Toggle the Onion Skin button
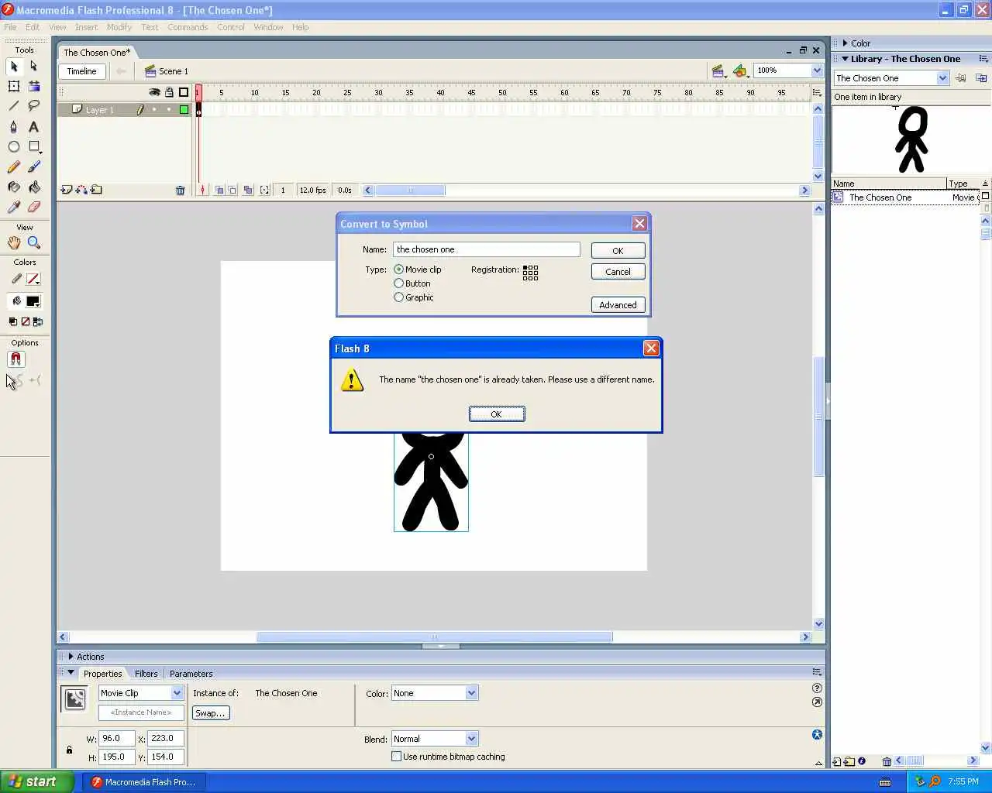 219,190
